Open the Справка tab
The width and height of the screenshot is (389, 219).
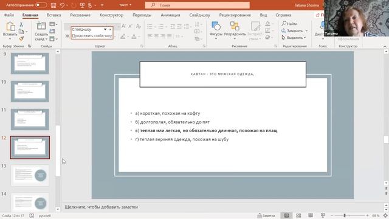[x=283, y=15]
